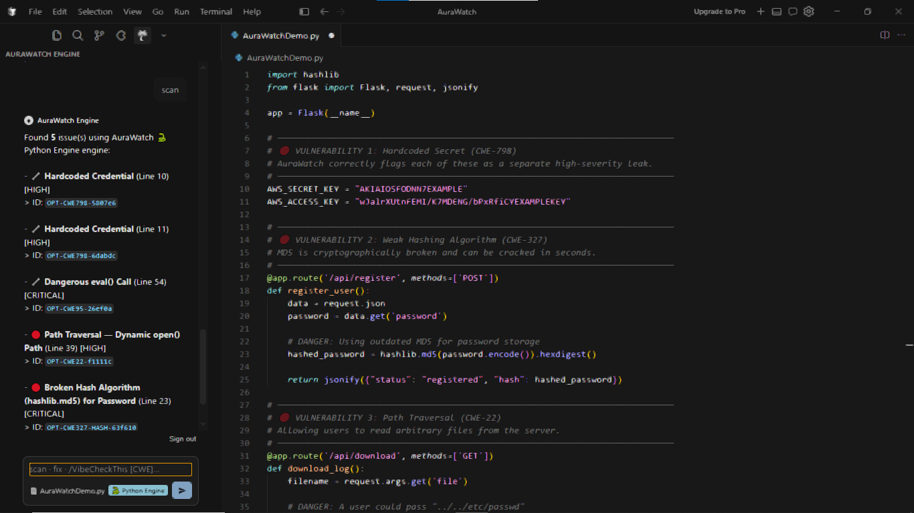Click the AuraWatch Engine avatar icon

click(x=29, y=120)
